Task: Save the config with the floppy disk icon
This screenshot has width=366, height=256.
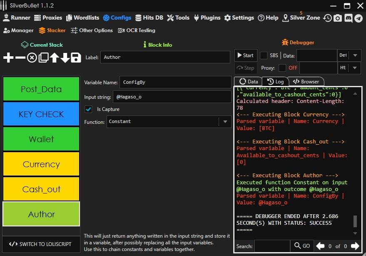Action: (76, 58)
